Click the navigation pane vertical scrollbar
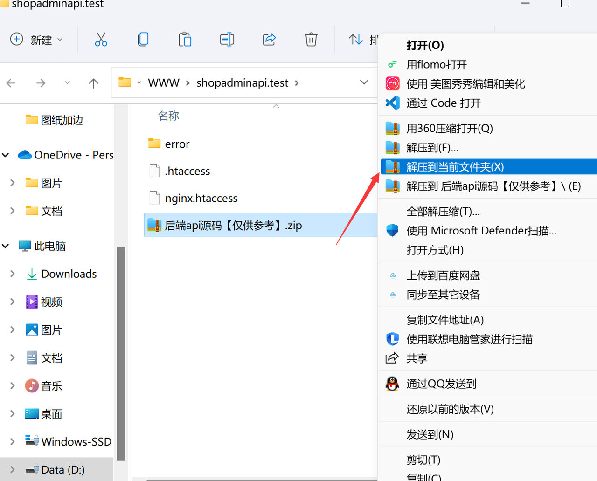 (x=121, y=353)
